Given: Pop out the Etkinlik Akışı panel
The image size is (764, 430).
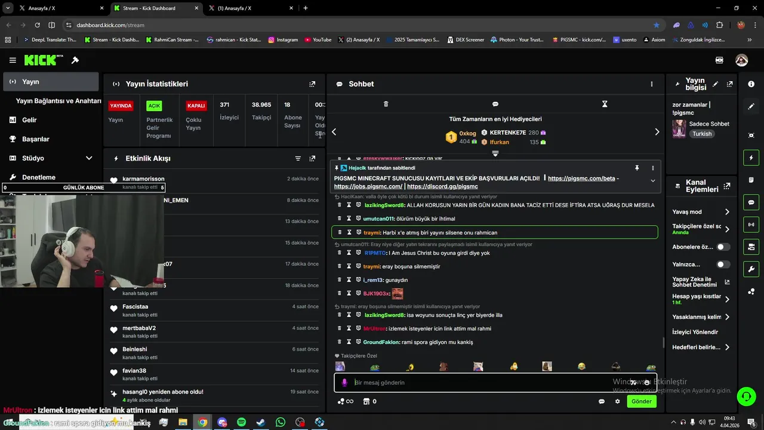Looking at the screenshot, I should [312, 158].
